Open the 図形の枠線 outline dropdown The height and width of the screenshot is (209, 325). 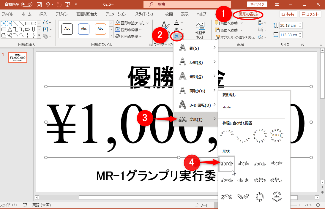point(129,30)
